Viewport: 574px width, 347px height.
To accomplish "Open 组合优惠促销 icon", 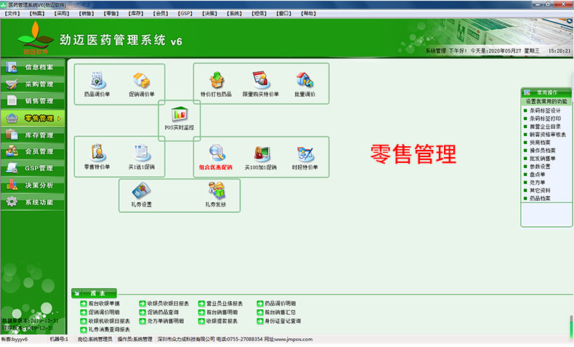I will point(217,153).
